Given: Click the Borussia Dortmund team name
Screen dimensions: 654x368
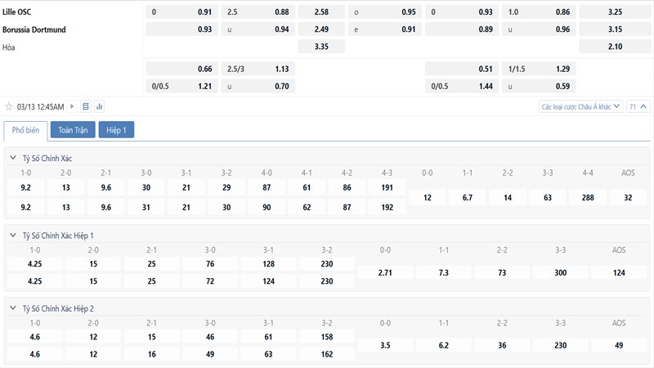Looking at the screenshot, I should click(x=34, y=29).
